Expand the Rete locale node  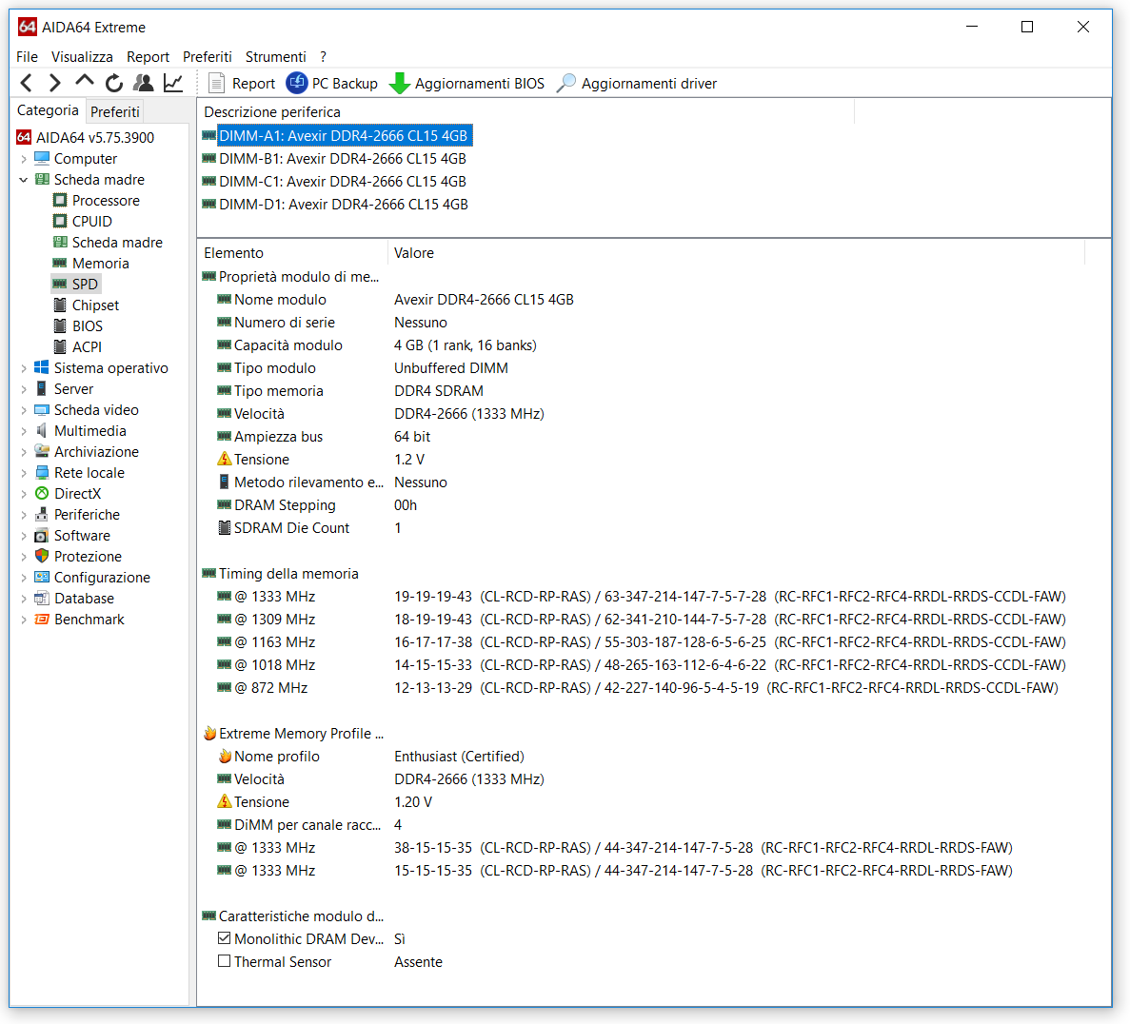pos(23,473)
